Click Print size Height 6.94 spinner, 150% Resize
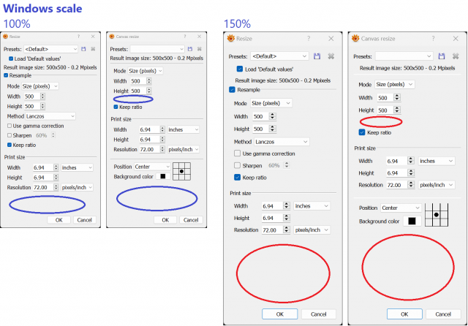The height and width of the screenshot is (326, 468). click(x=286, y=218)
